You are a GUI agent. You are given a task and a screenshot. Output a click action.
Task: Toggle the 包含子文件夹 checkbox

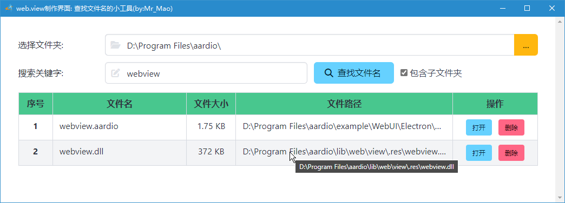coord(404,73)
